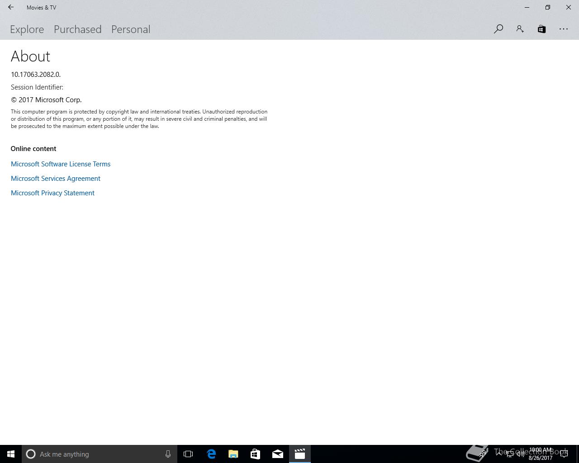
Task: Launch Microsoft Edge from the taskbar
Action: pyautogui.click(x=211, y=454)
